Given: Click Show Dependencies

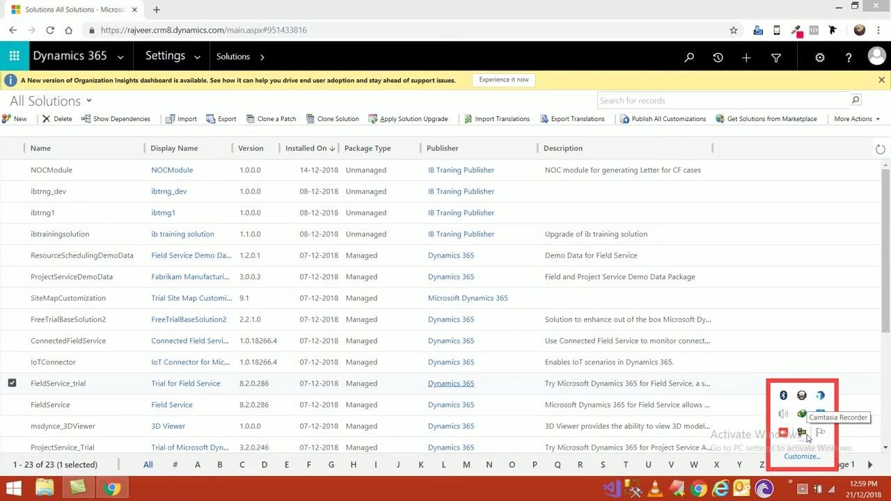Looking at the screenshot, I should click(x=116, y=119).
